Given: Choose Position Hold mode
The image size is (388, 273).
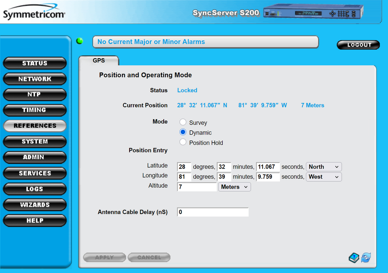Looking at the screenshot, I should click(183, 142).
